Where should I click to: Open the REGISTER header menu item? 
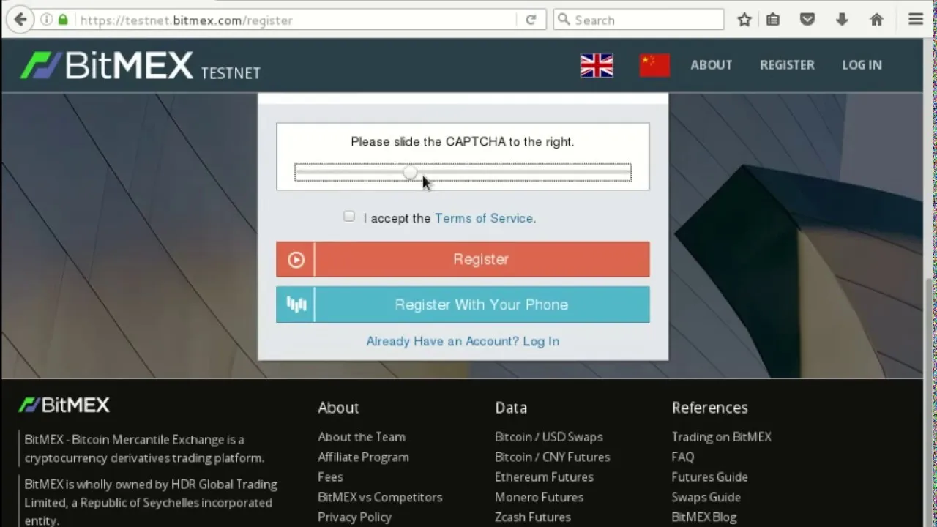787,65
